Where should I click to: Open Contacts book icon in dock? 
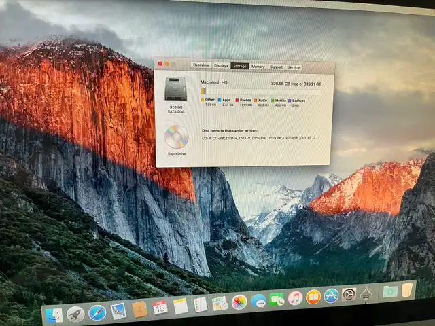(139, 309)
